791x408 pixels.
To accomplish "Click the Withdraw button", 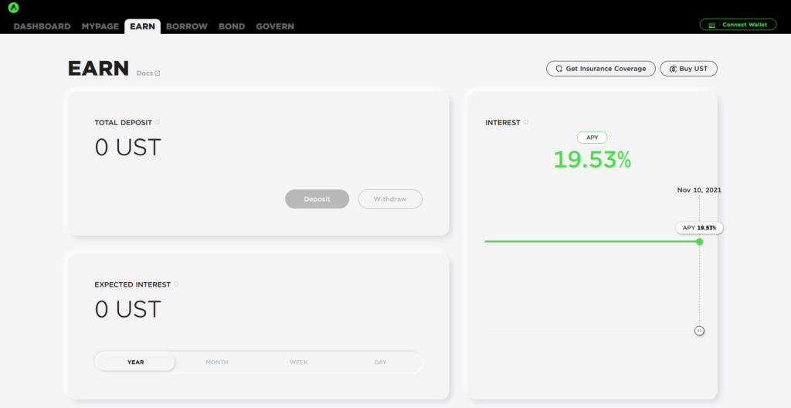I will [390, 199].
